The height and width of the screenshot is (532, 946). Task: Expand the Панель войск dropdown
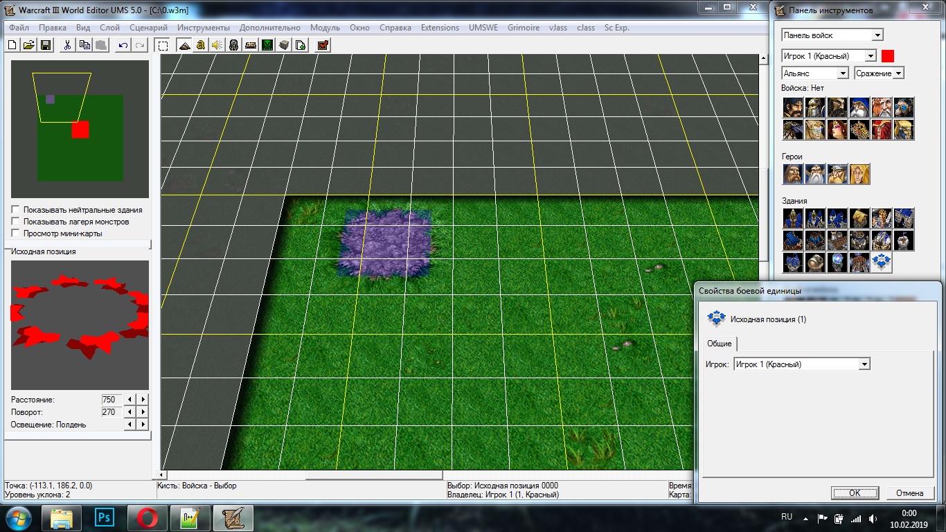pyautogui.click(x=877, y=35)
